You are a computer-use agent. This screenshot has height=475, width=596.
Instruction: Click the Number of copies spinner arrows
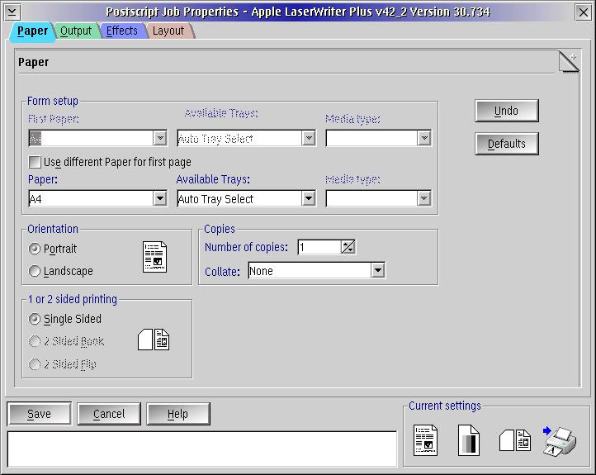pyautogui.click(x=348, y=247)
